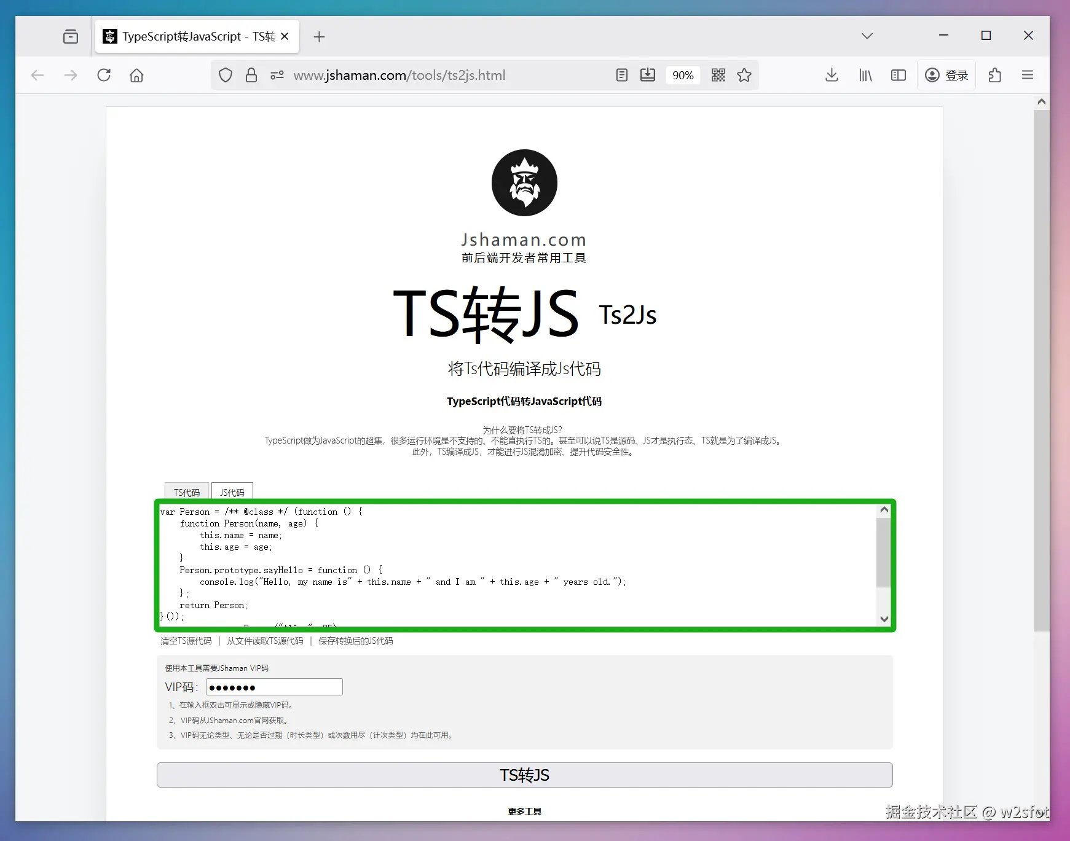Open the library bookmarks and history

[x=865, y=75]
